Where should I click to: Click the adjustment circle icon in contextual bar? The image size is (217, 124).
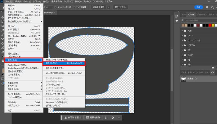point(113,117)
